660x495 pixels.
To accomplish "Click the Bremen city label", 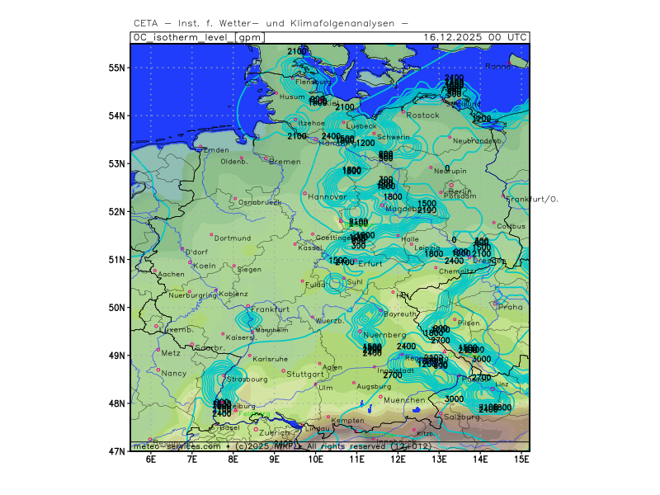I will coord(285,162).
